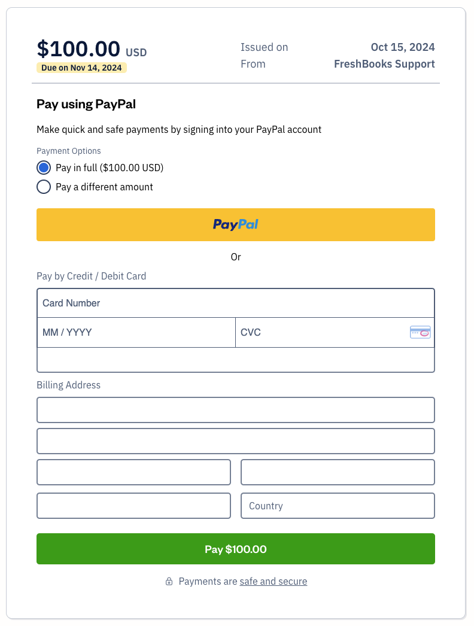474x626 pixels.
Task: Select the Pay in full radio button
Action: point(44,168)
